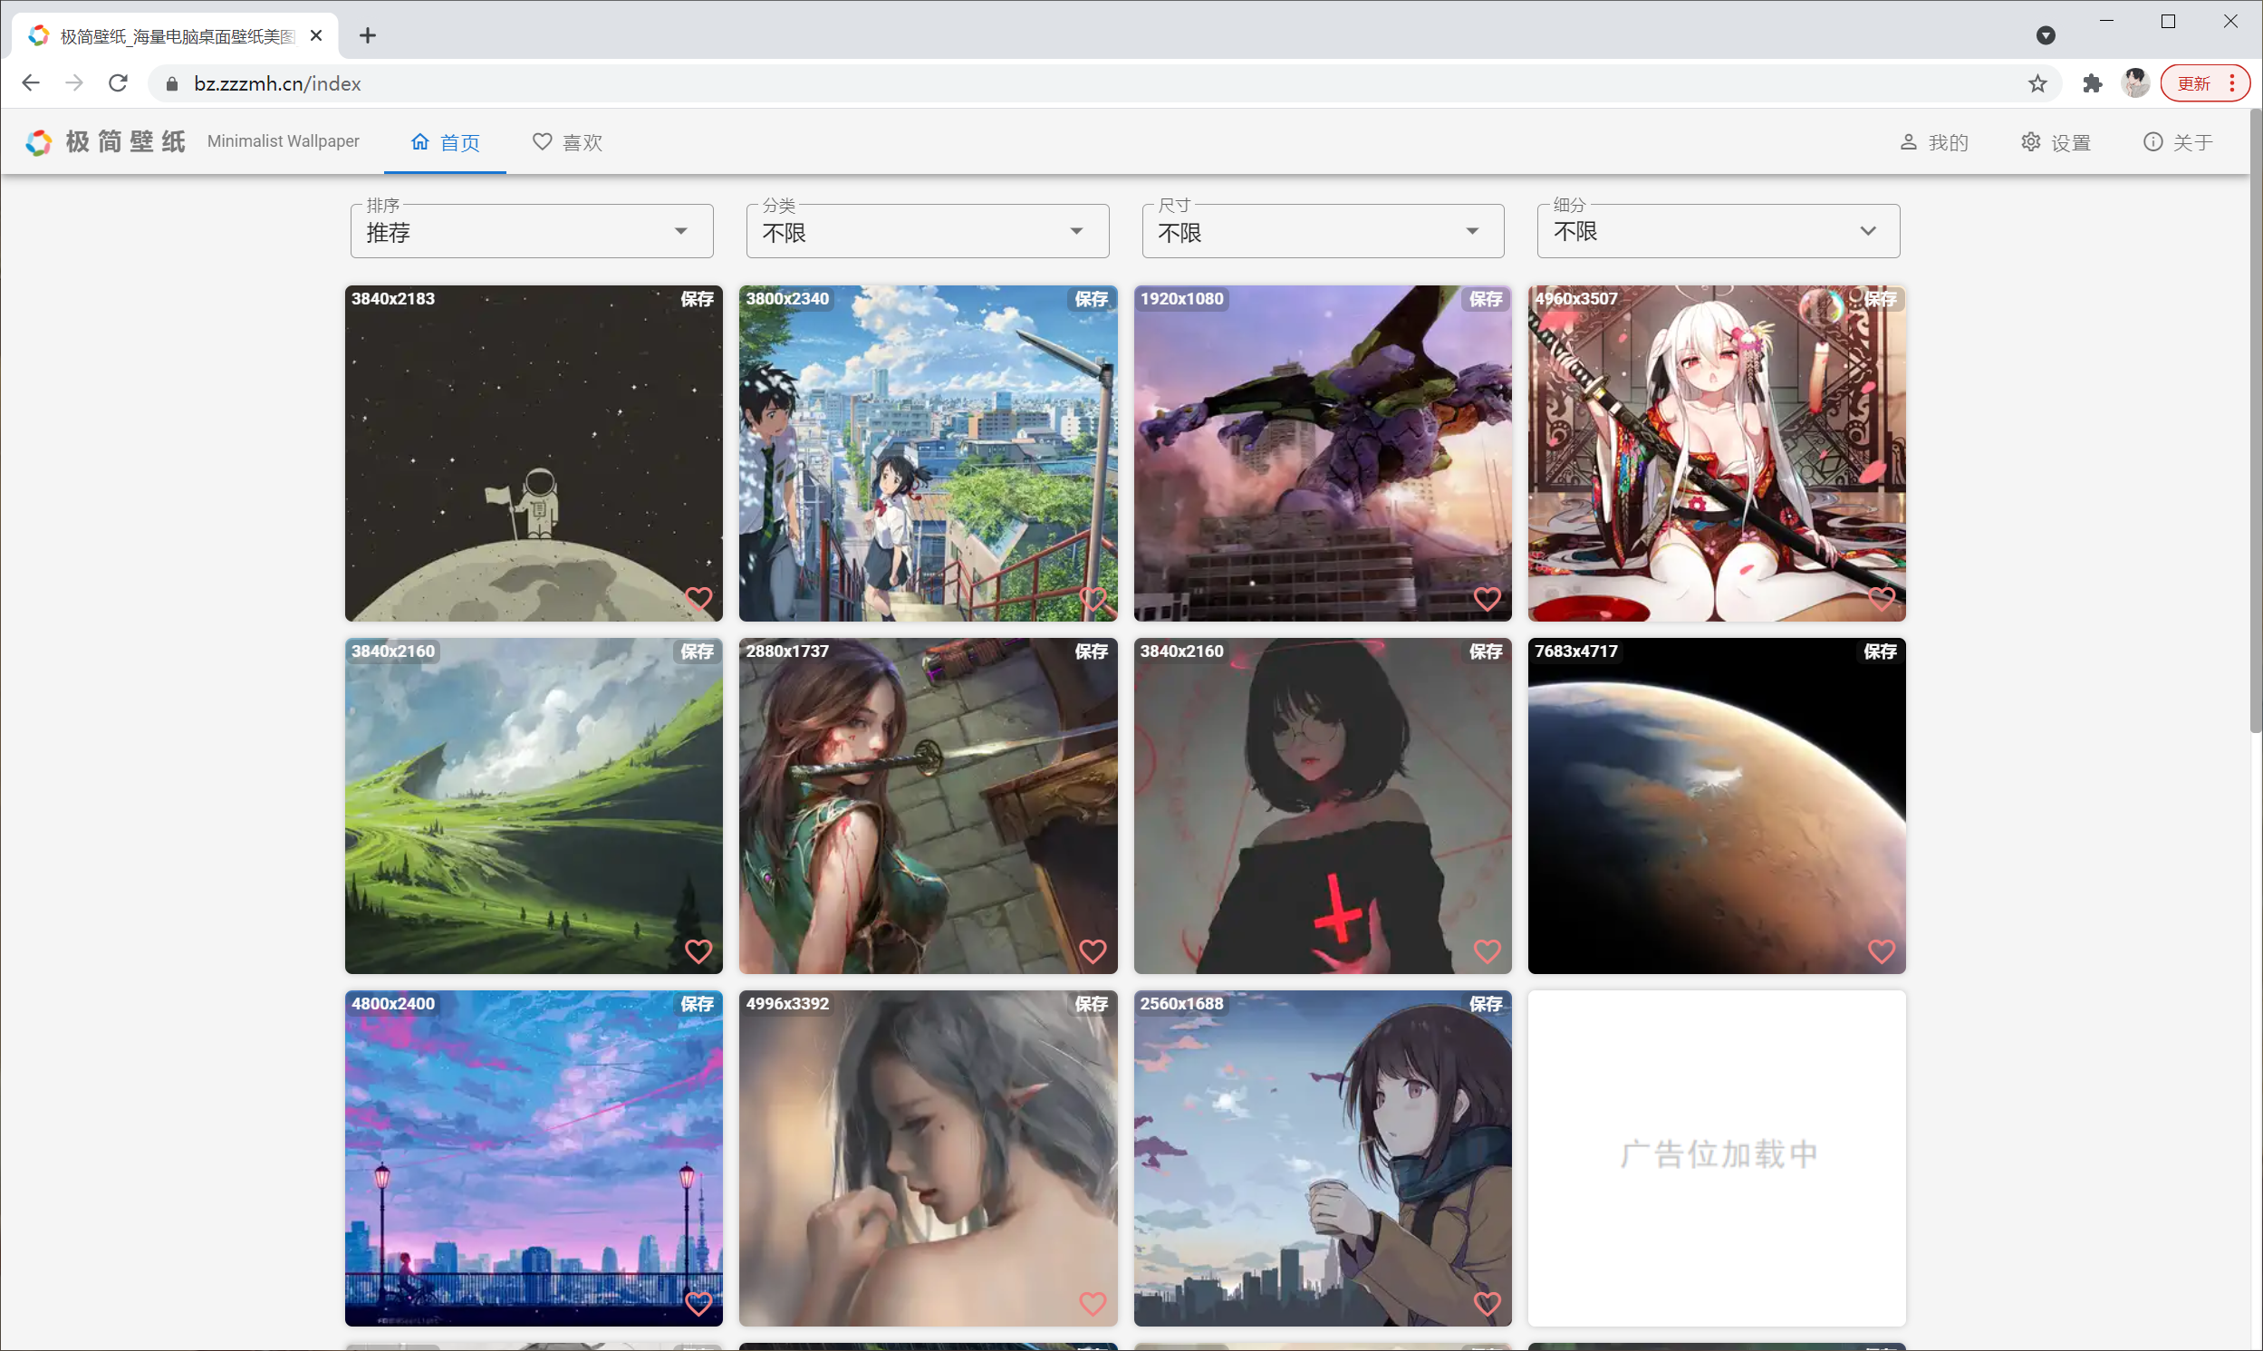The image size is (2263, 1351).
Task: Bookmark this page with the star icon
Action: click(x=2037, y=83)
